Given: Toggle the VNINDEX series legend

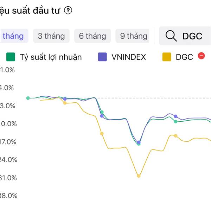Looking at the screenshot, I should click(x=122, y=57).
